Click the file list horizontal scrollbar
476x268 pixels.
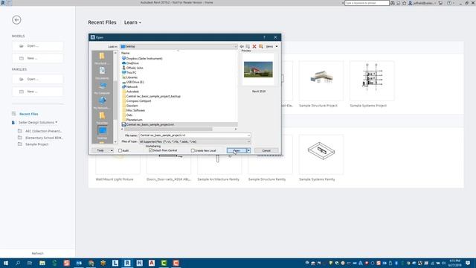pyautogui.click(x=178, y=129)
